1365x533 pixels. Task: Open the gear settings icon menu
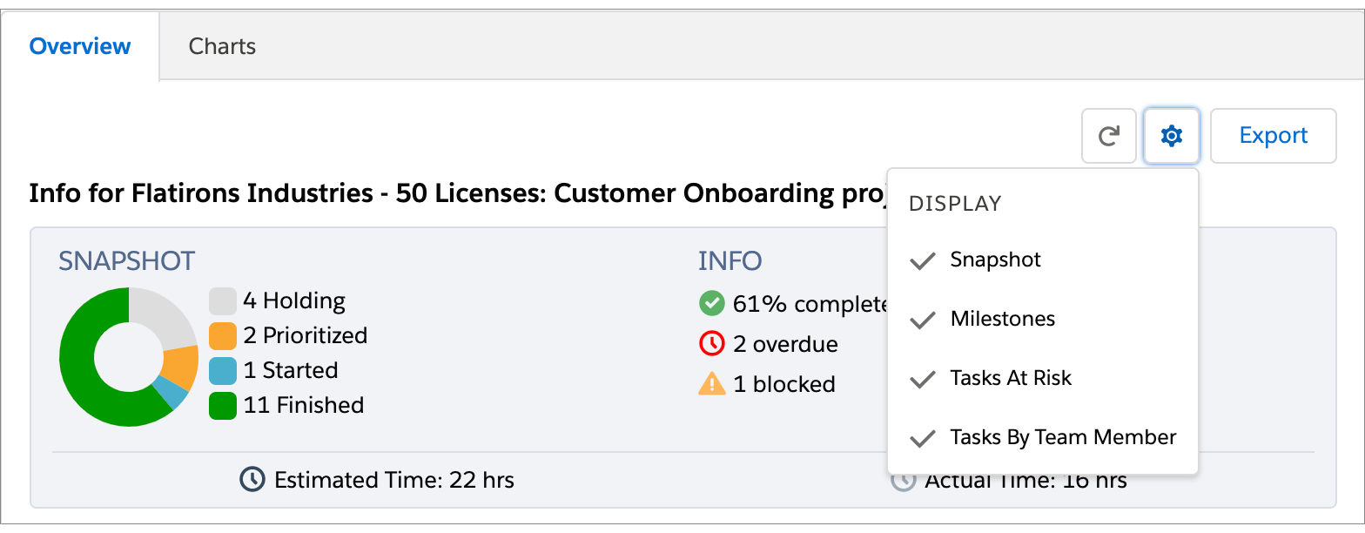pos(1172,136)
